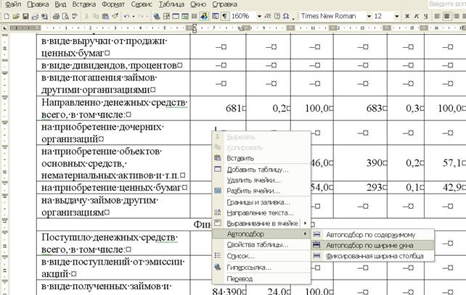Choose Автоподбор по содержимому
466x295 pixels.
[x=372, y=234]
